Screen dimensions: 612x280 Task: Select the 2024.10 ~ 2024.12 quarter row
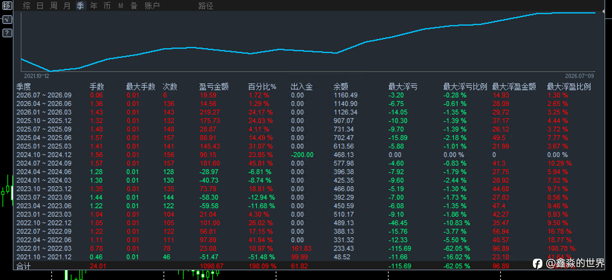pyautogui.click(x=309, y=155)
